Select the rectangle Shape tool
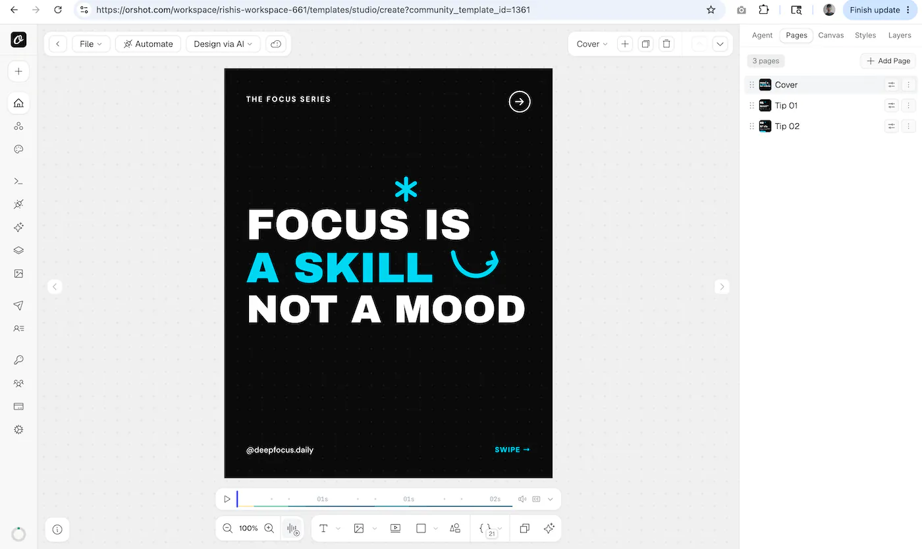This screenshot has width=922, height=549. [x=421, y=528]
